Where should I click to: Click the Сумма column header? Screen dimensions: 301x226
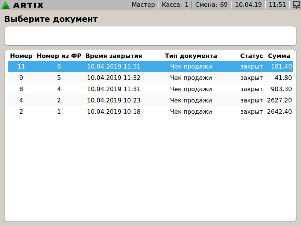(x=279, y=56)
